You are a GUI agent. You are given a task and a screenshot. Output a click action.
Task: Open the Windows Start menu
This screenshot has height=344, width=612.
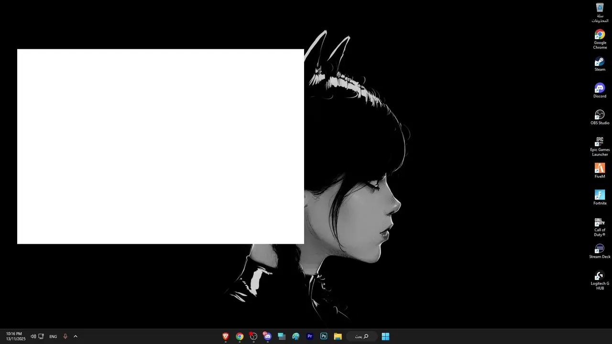pyautogui.click(x=385, y=336)
